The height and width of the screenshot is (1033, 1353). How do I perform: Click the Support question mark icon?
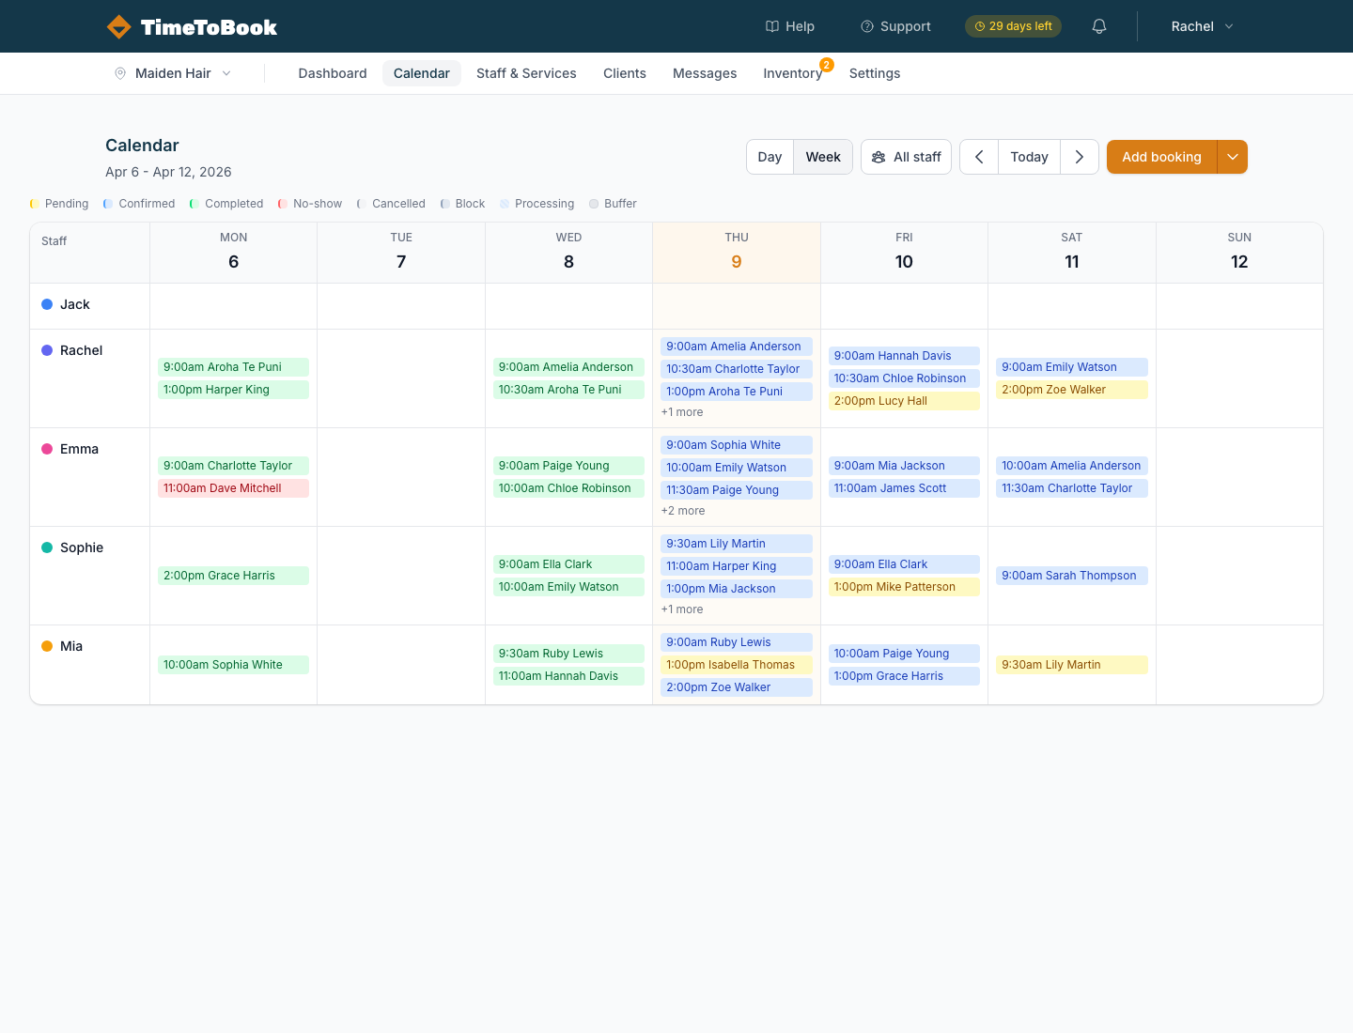[x=866, y=26]
